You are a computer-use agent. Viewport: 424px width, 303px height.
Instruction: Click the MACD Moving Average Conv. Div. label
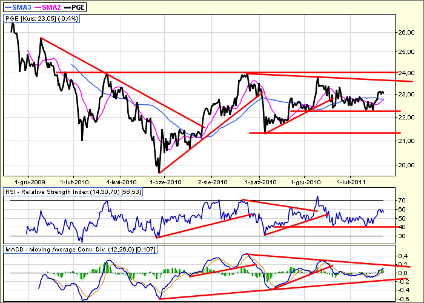click(81, 250)
